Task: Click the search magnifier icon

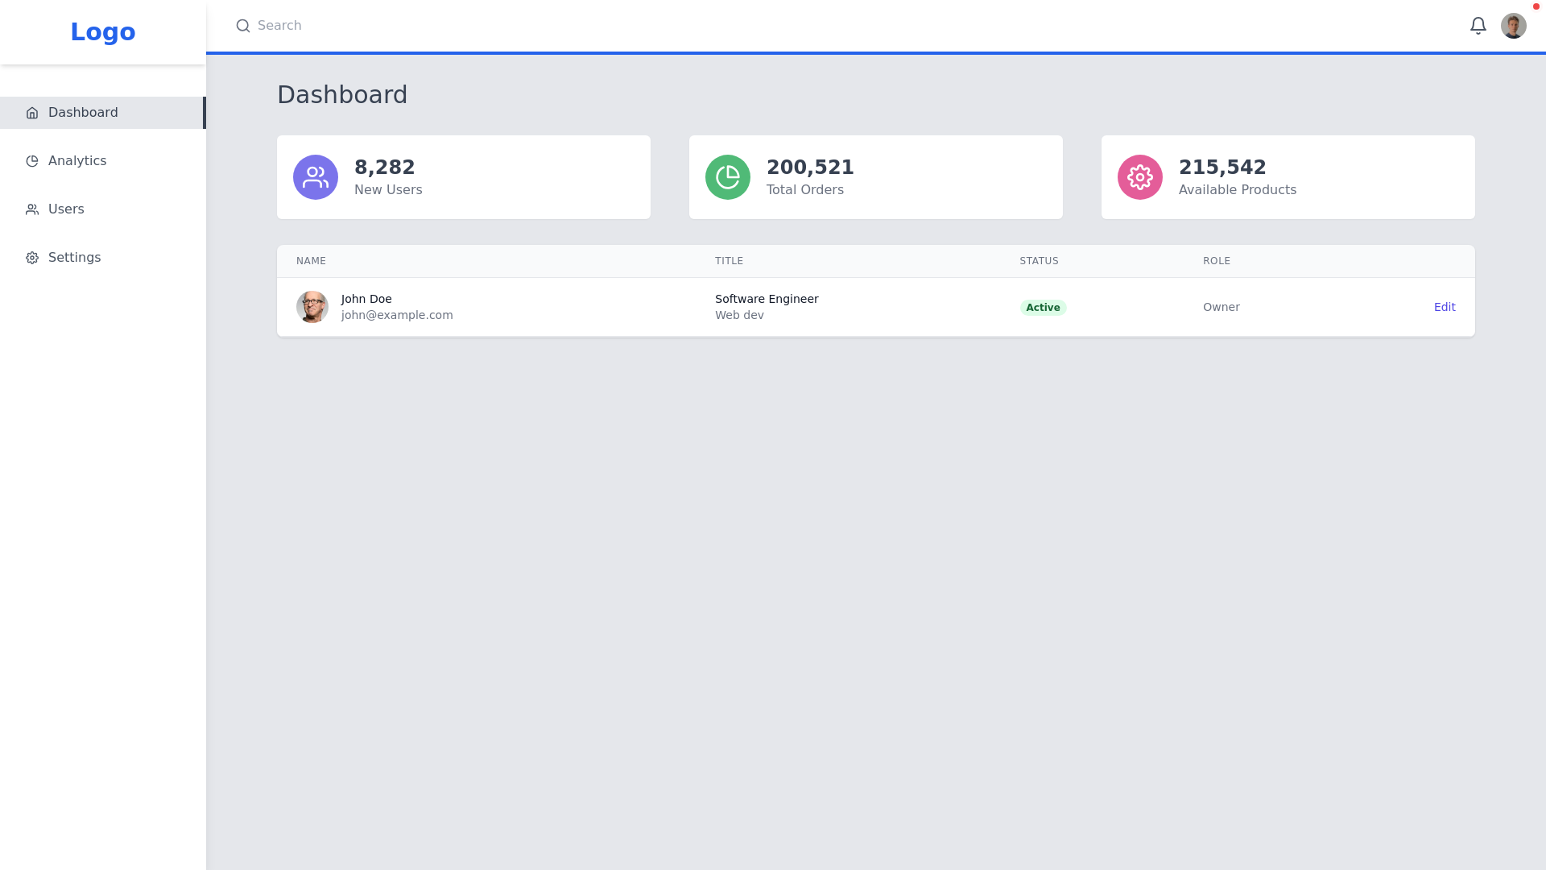Action: click(x=242, y=26)
